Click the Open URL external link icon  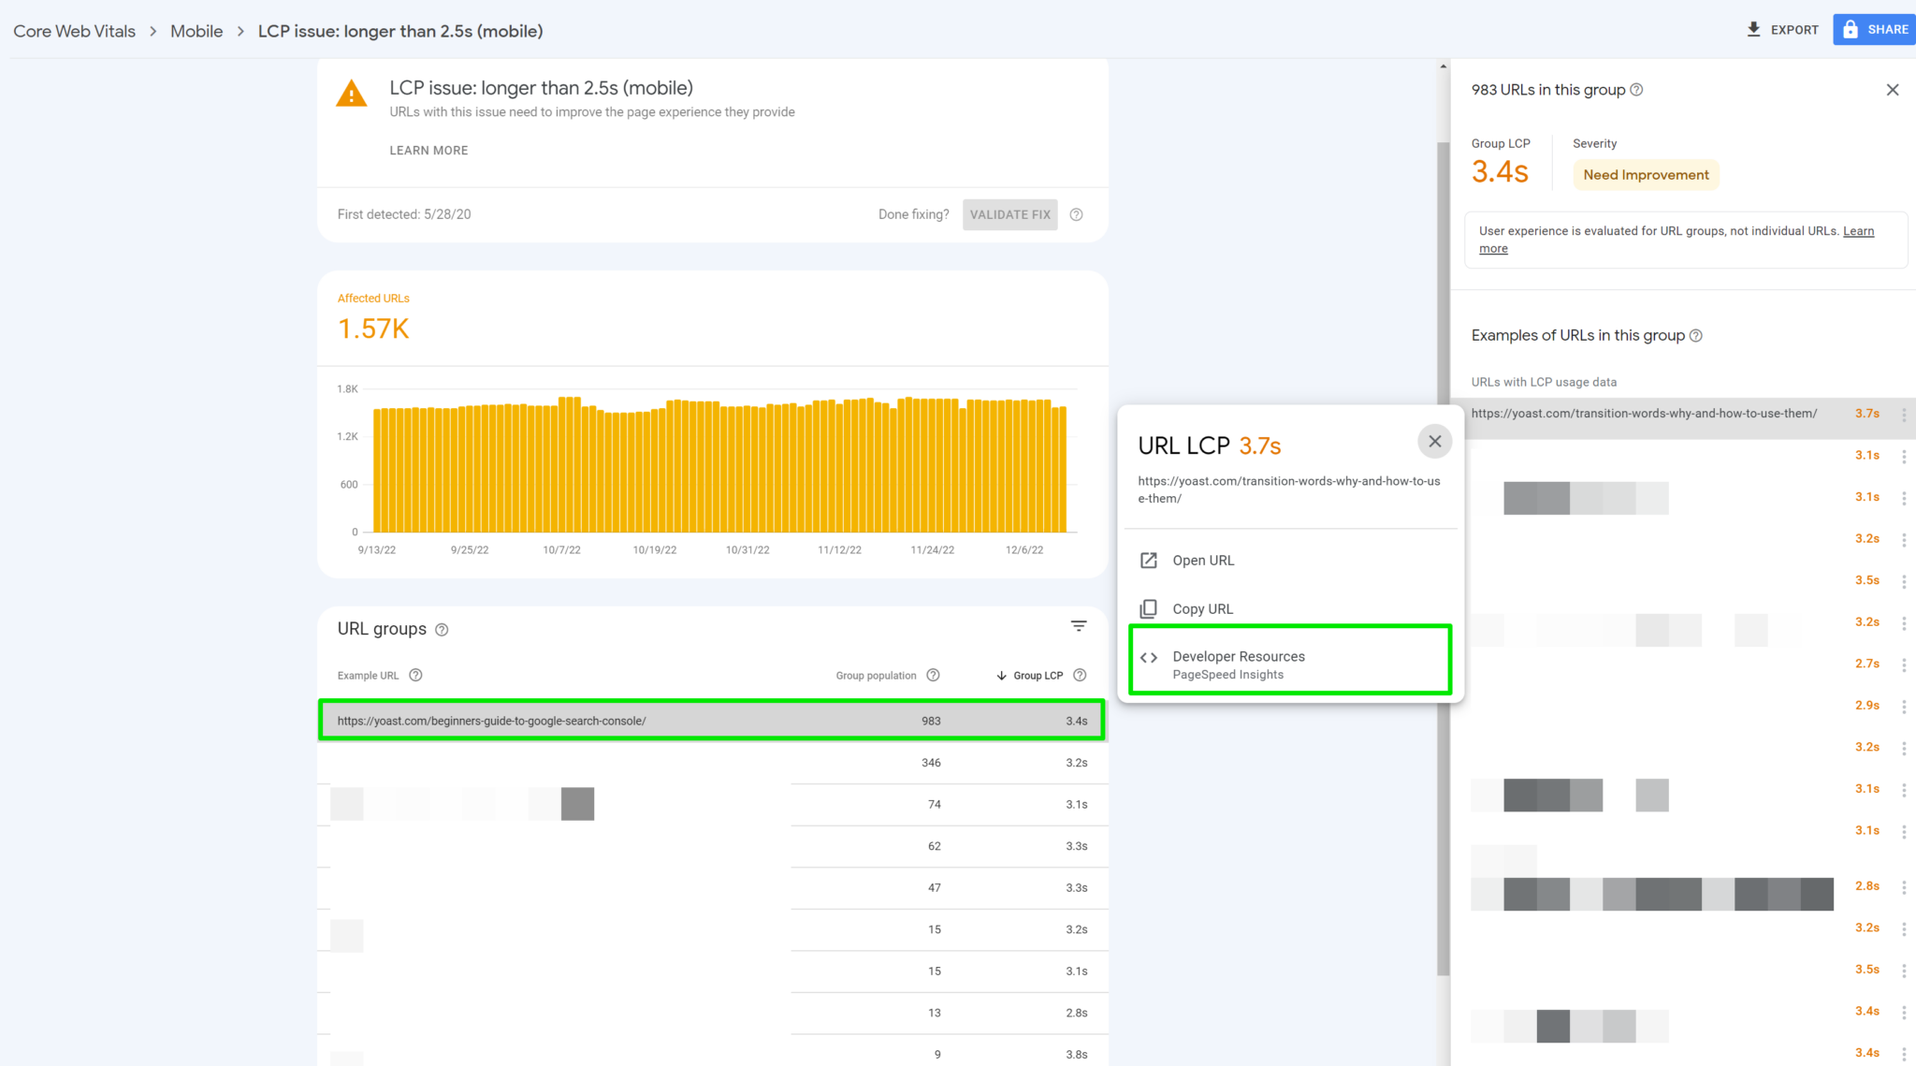pyautogui.click(x=1149, y=560)
